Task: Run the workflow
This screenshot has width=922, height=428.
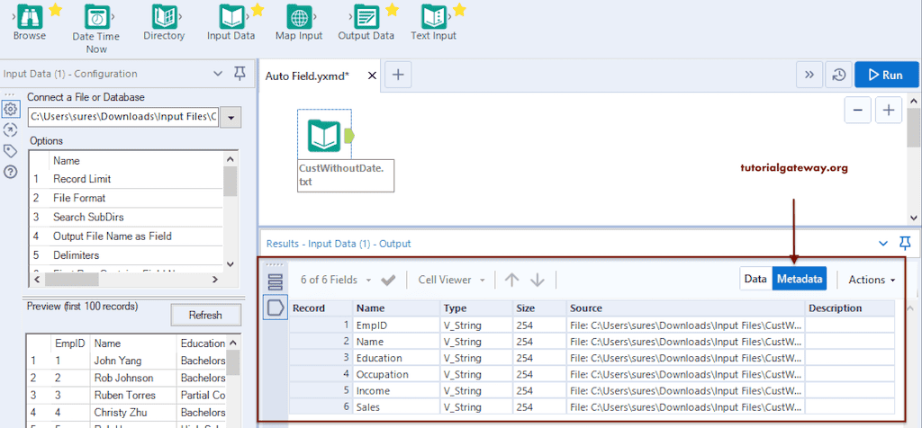Action: point(887,75)
